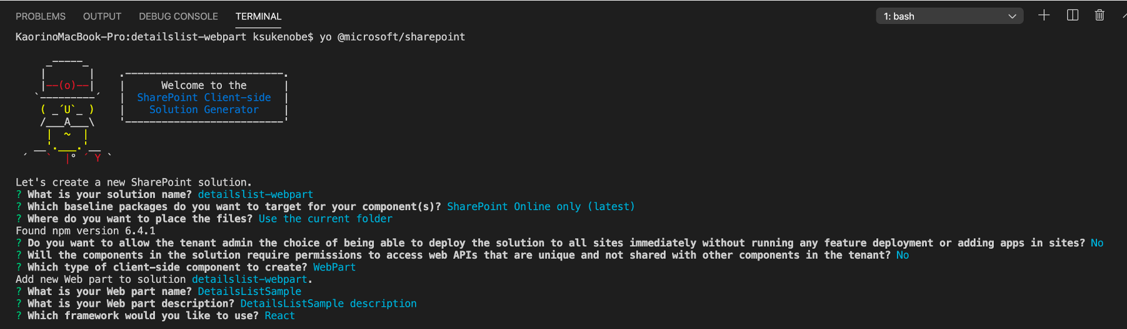Click the 'yo @microsoft/sharepoint' command text
1127x329 pixels.
tap(392, 37)
